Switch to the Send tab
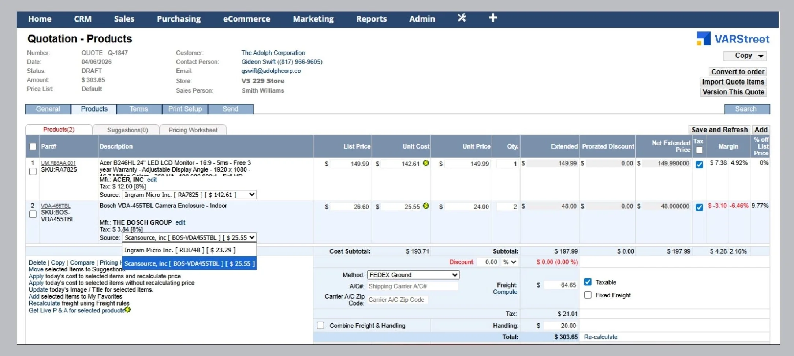The height and width of the screenshot is (356, 794). pyautogui.click(x=230, y=109)
